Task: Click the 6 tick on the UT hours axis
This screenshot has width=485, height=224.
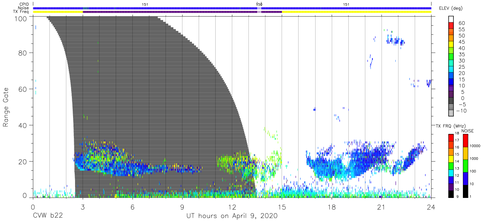Action: [x=132, y=207]
